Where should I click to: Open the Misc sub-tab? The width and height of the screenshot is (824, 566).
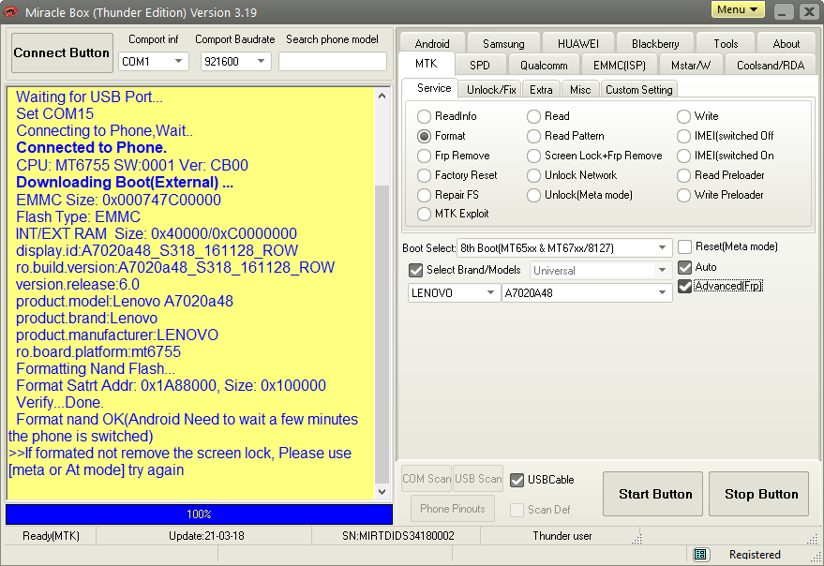[x=580, y=90]
